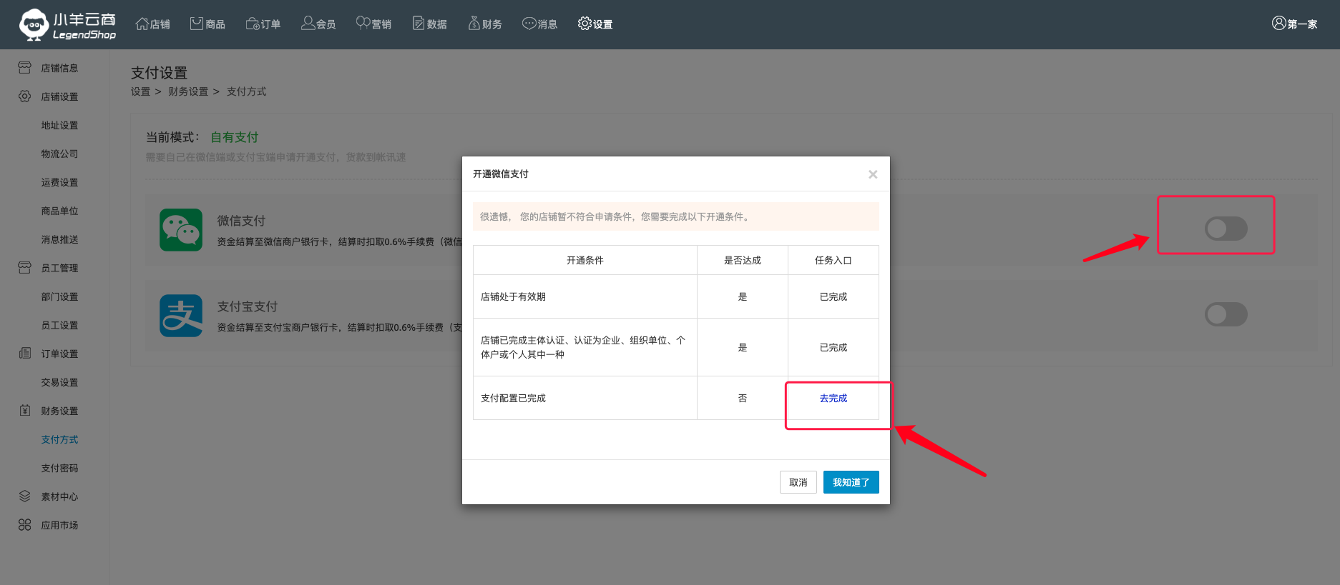1340x585 pixels.
Task: Close the 开通微信支付 dialog with X
Action: tap(873, 174)
